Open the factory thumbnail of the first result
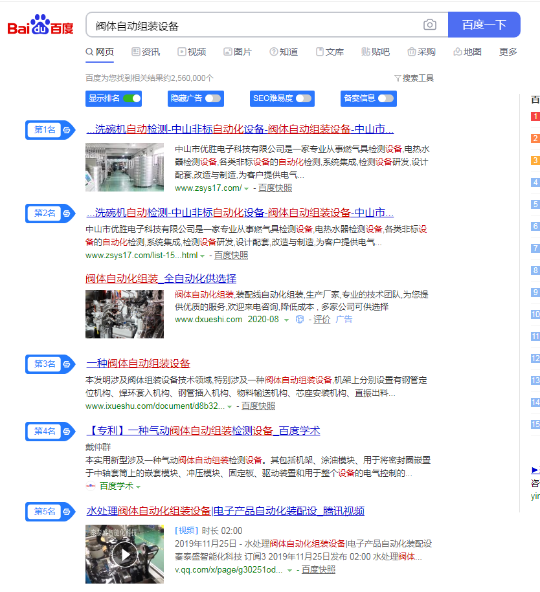 coord(125,168)
